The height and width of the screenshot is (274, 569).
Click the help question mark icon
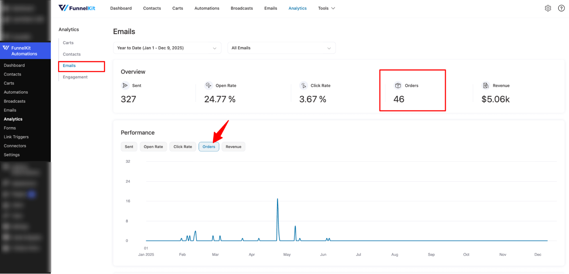coord(561,8)
